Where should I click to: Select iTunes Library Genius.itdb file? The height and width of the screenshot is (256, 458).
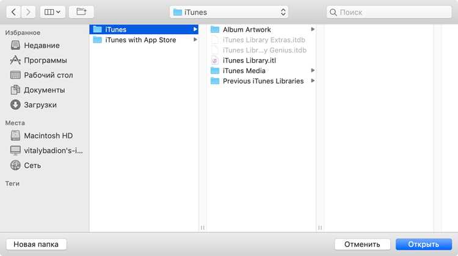coord(261,50)
